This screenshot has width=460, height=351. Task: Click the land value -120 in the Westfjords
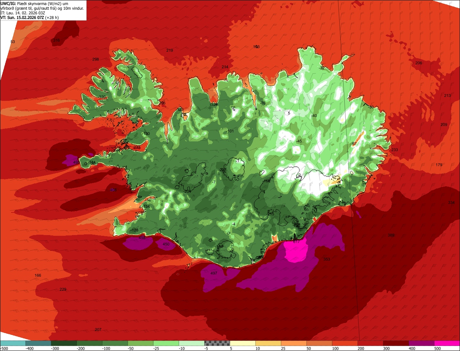point(102,97)
